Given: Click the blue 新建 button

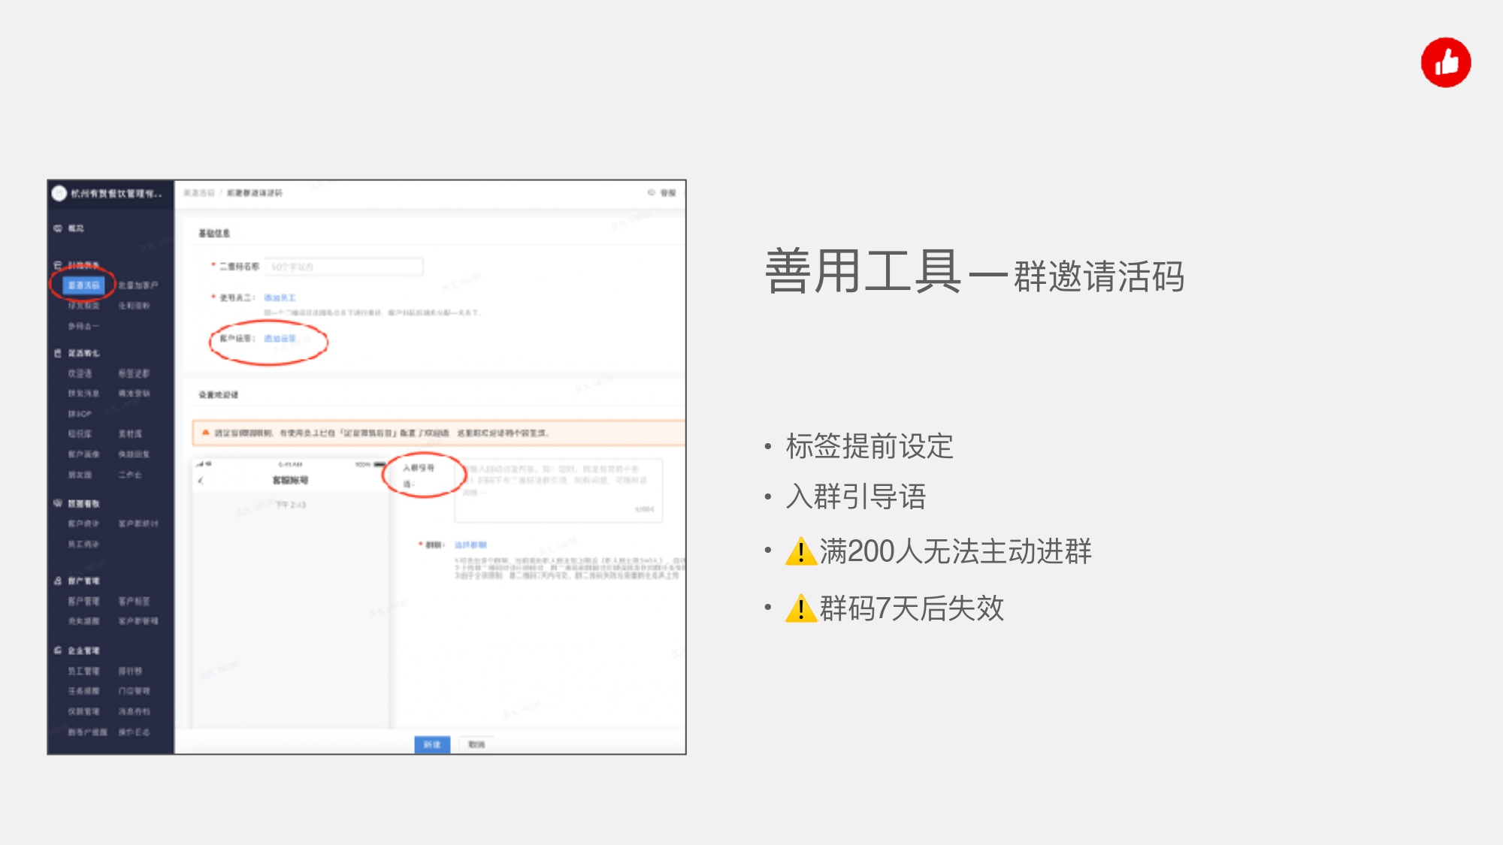Looking at the screenshot, I should tap(432, 744).
